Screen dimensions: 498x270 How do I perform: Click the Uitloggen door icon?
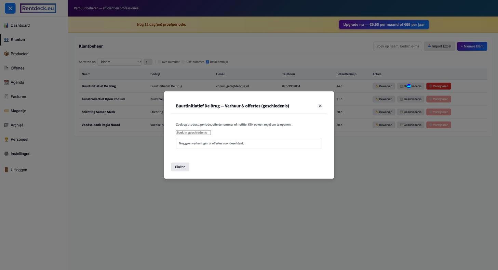[6, 170]
